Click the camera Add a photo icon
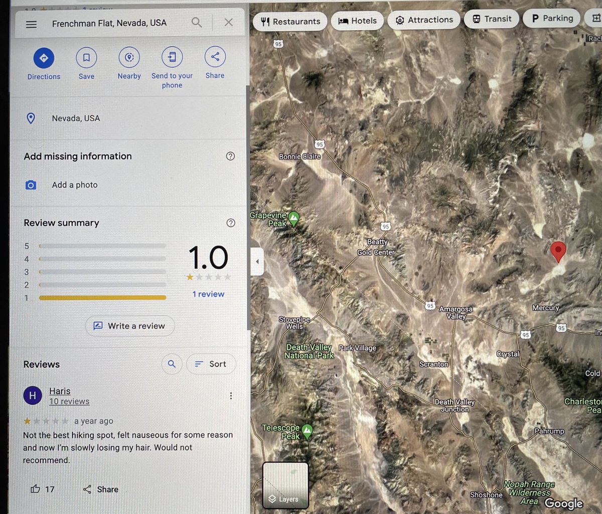Viewport: 602px width, 514px height. [31, 185]
